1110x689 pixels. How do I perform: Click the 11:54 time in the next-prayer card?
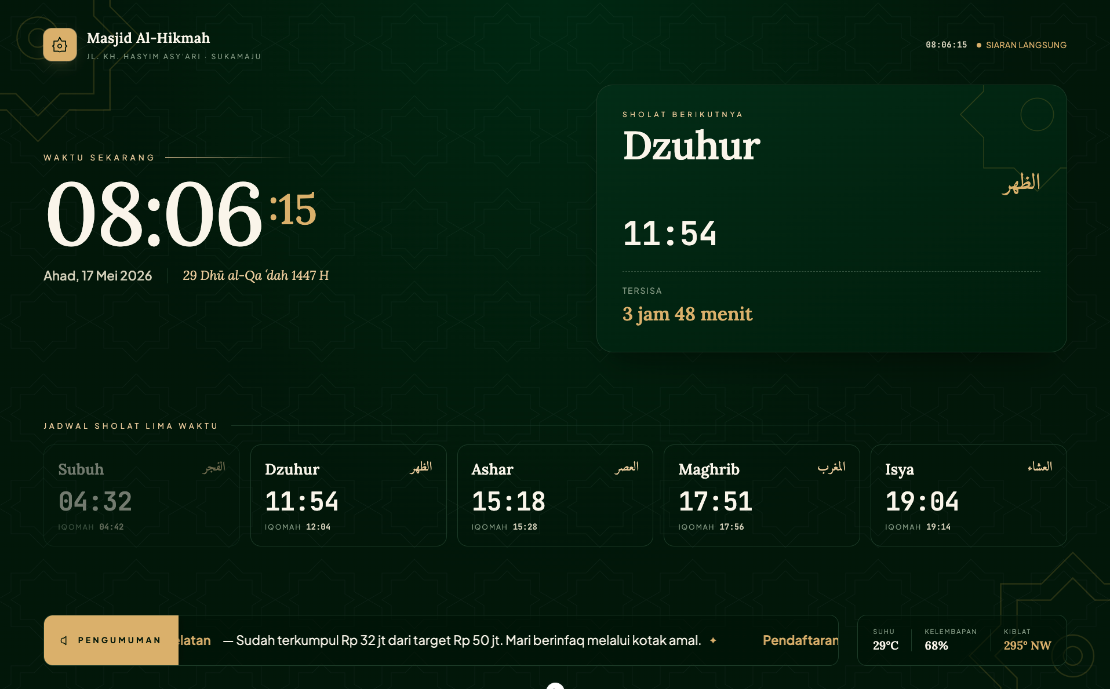point(670,234)
